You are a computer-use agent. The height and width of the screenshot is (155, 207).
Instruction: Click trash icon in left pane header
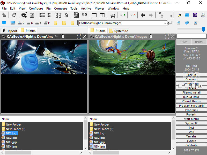pos(63,36)
